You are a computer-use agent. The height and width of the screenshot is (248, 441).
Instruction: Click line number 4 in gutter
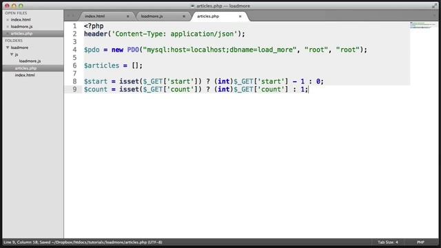(x=74, y=50)
